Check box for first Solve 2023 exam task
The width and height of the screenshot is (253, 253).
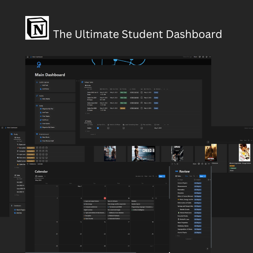coord(142,92)
